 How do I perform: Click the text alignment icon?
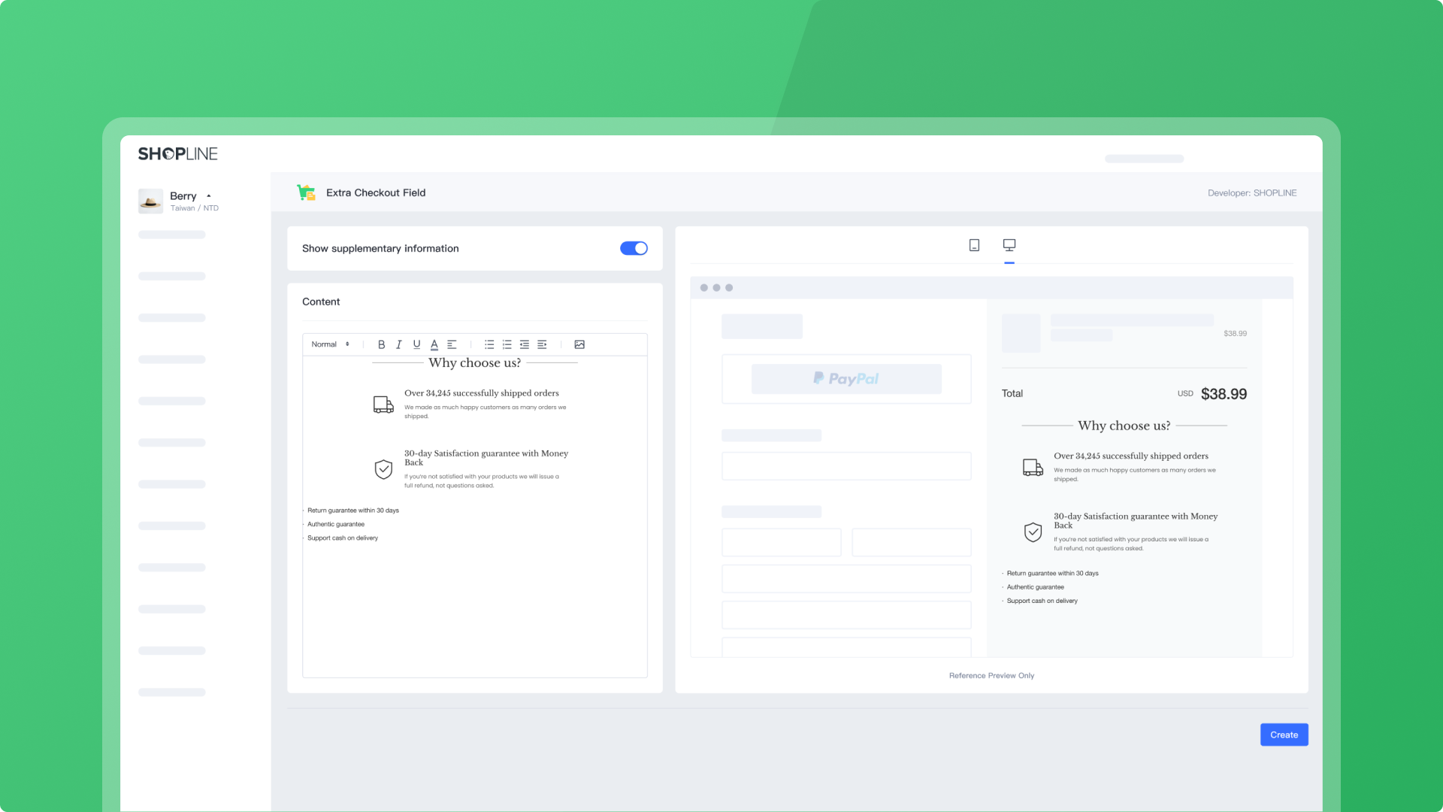[x=452, y=344]
